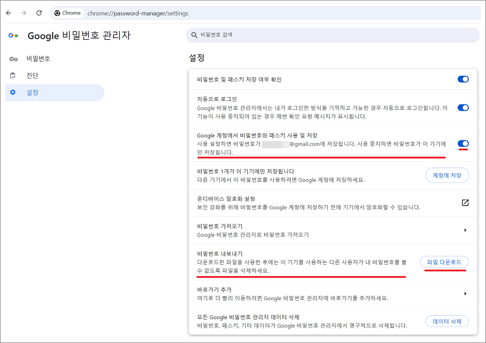This screenshot has width=486, height=343.
Task: Click the 자동으로 로그인 row title
Action: pos(217,99)
